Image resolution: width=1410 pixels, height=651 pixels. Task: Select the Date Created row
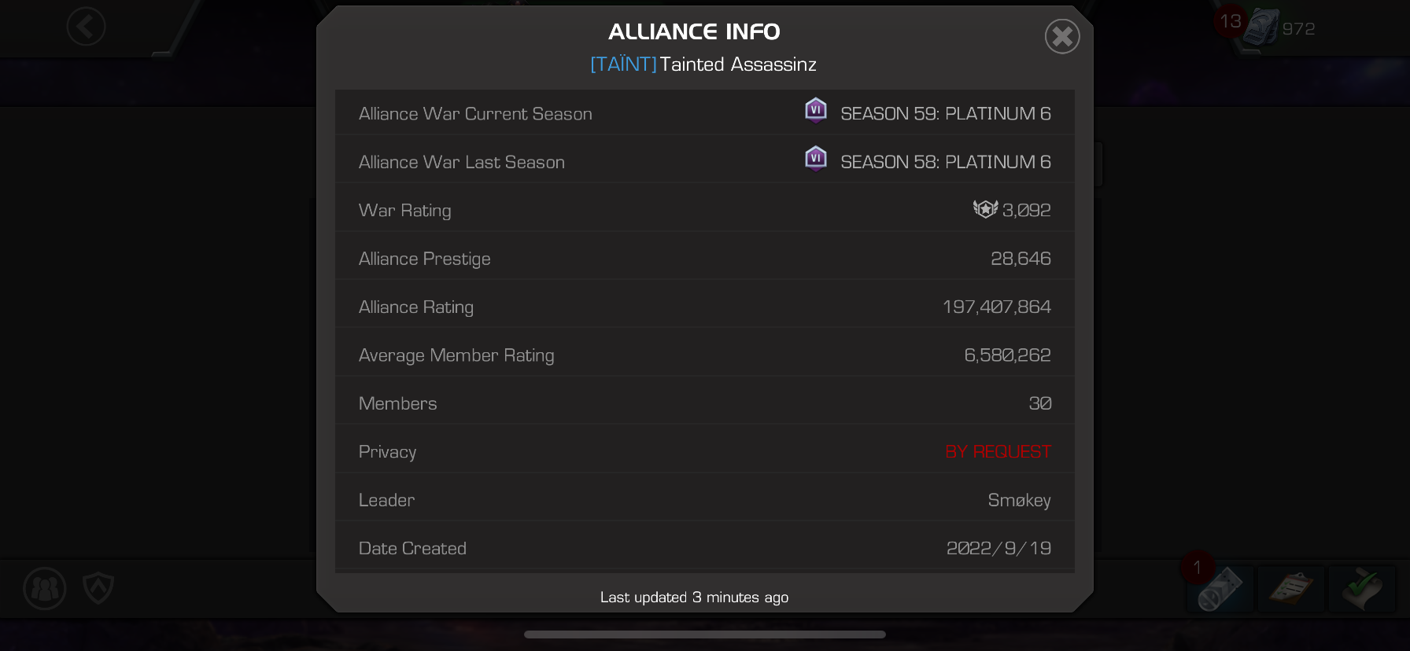705,548
